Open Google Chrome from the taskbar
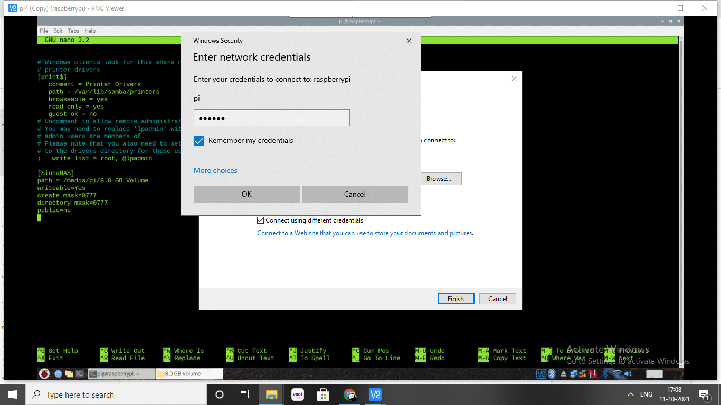The height and width of the screenshot is (405, 721). click(349, 394)
